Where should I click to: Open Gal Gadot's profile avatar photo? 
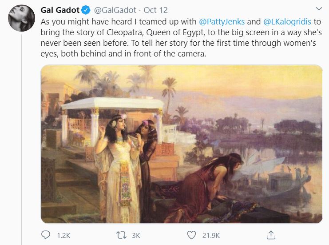click(21, 19)
